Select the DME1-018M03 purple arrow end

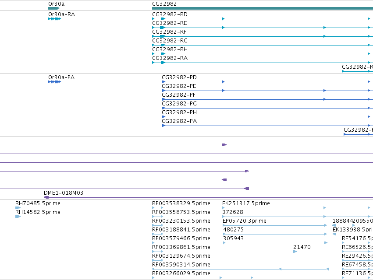46,197
